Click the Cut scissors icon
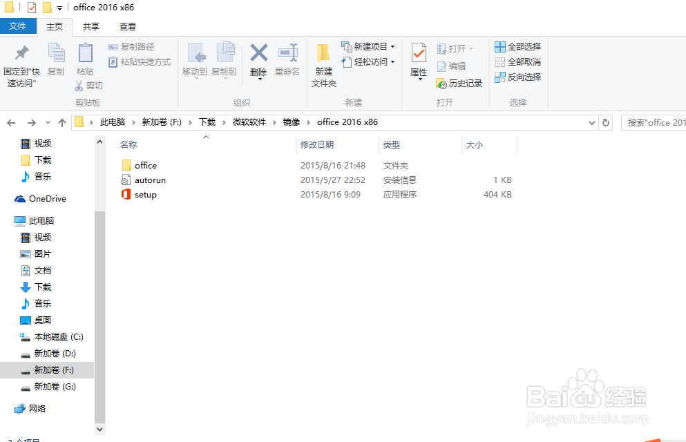The width and height of the screenshot is (686, 442). tap(79, 85)
